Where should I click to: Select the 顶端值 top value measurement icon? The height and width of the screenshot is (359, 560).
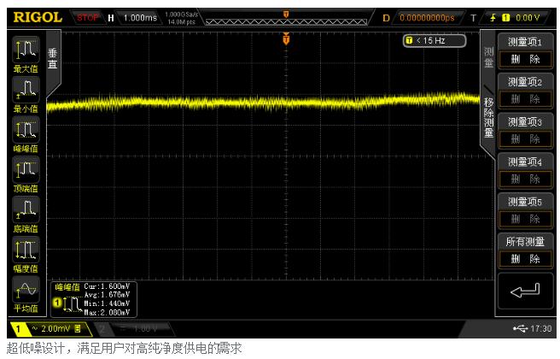[x=26, y=174]
